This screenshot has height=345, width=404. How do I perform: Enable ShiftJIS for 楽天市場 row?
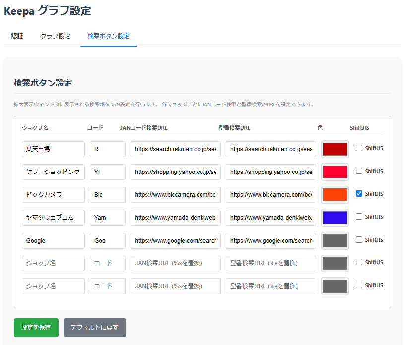359,148
